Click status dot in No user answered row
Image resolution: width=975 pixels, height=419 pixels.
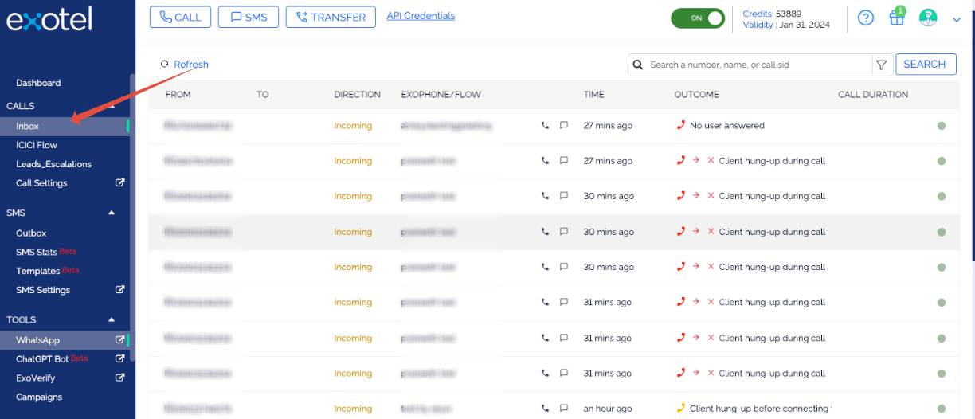pos(942,126)
